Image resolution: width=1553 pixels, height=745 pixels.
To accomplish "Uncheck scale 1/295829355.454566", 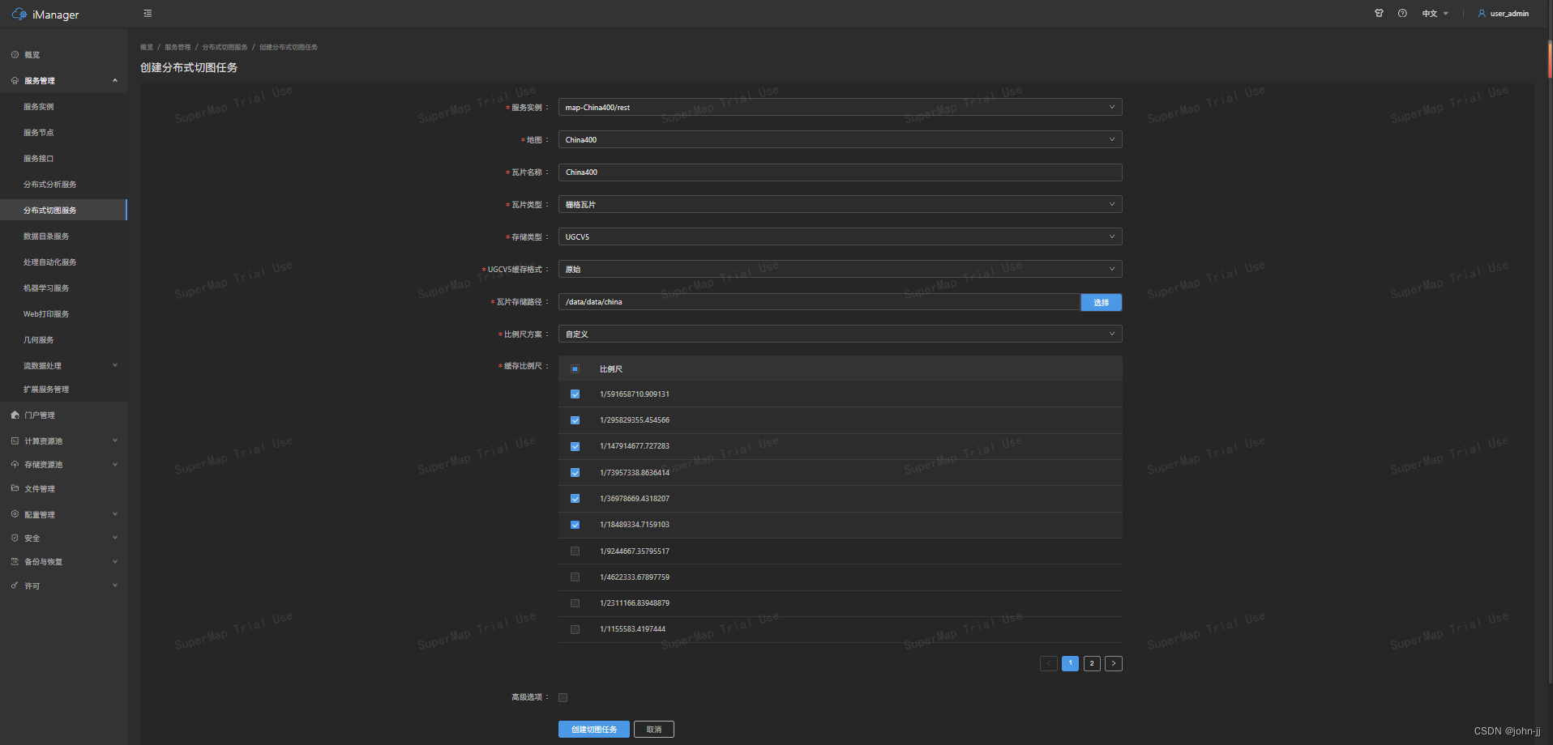I will [575, 420].
